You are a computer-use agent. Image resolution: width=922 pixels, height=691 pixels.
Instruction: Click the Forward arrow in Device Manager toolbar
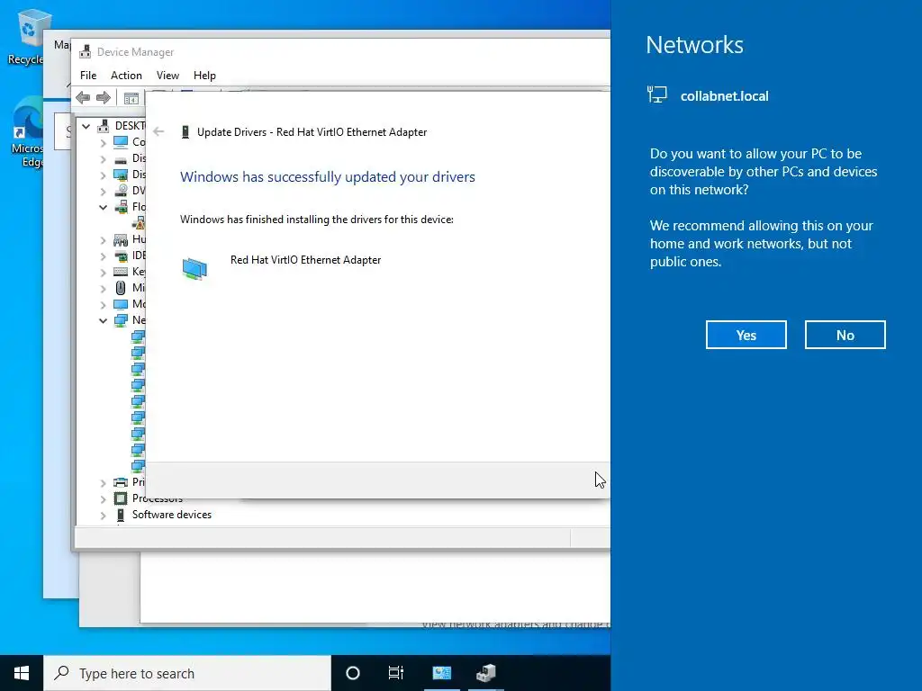104,97
